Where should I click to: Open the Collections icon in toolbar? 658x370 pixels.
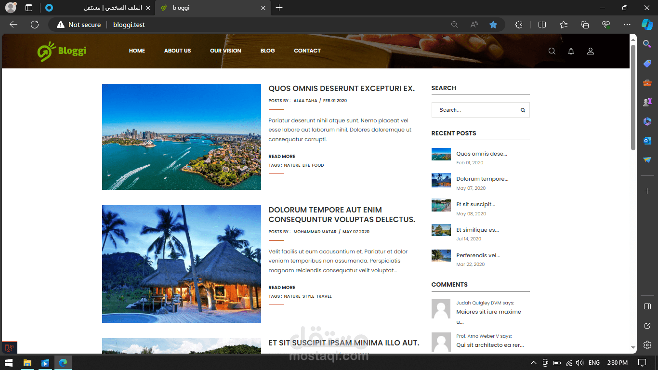[585, 25]
